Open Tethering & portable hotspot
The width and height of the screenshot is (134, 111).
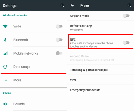pyautogui.click(x=100, y=70)
